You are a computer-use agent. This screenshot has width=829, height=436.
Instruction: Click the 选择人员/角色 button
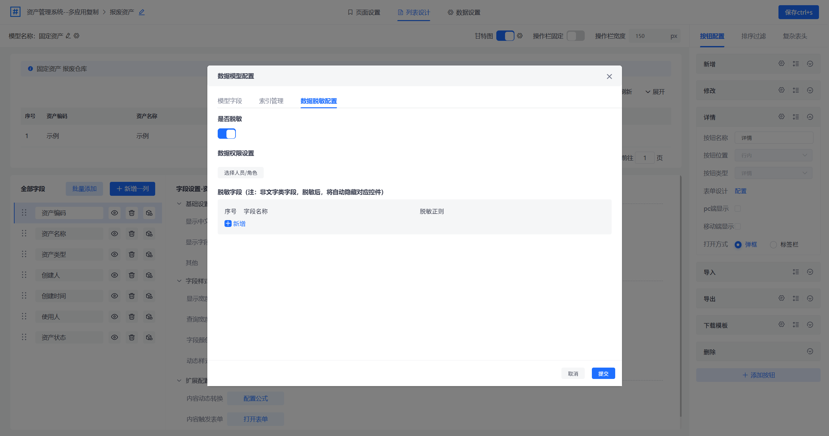tap(240, 173)
